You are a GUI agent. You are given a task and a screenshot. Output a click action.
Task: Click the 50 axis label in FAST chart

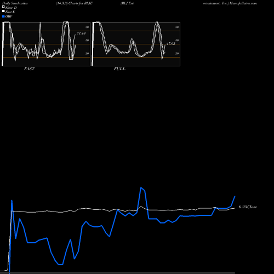(x=87, y=40)
